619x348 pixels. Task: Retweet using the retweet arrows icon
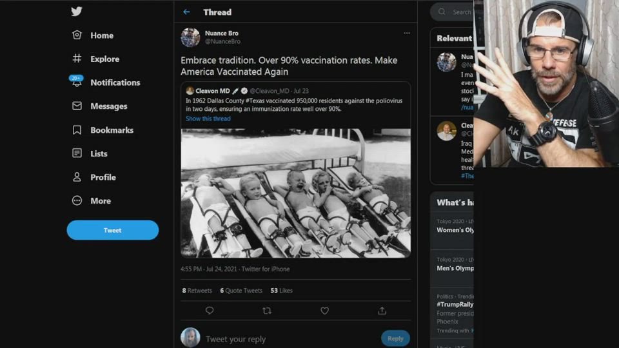click(267, 311)
